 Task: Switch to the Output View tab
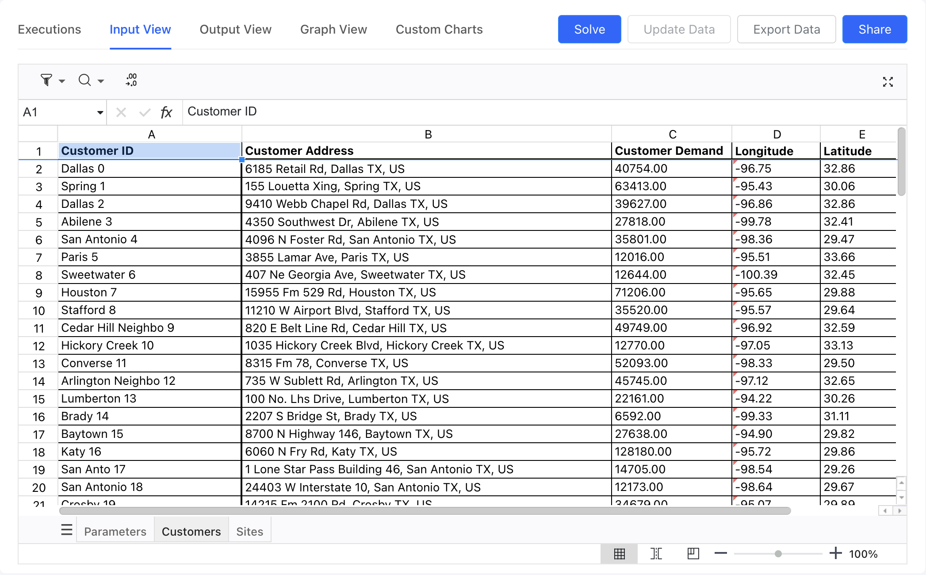(235, 30)
